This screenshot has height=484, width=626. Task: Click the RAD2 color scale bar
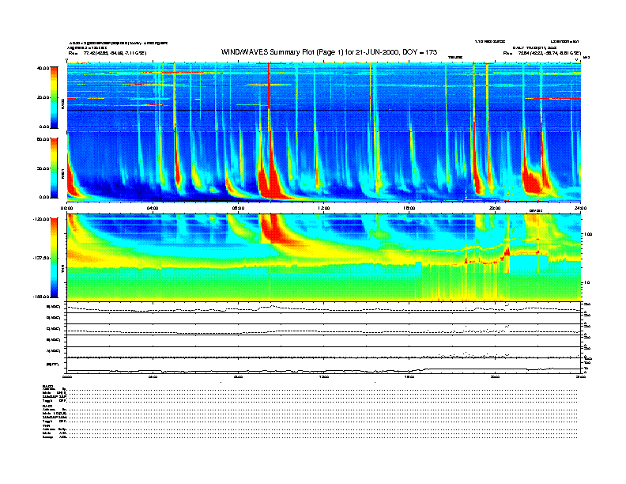[x=55, y=96]
